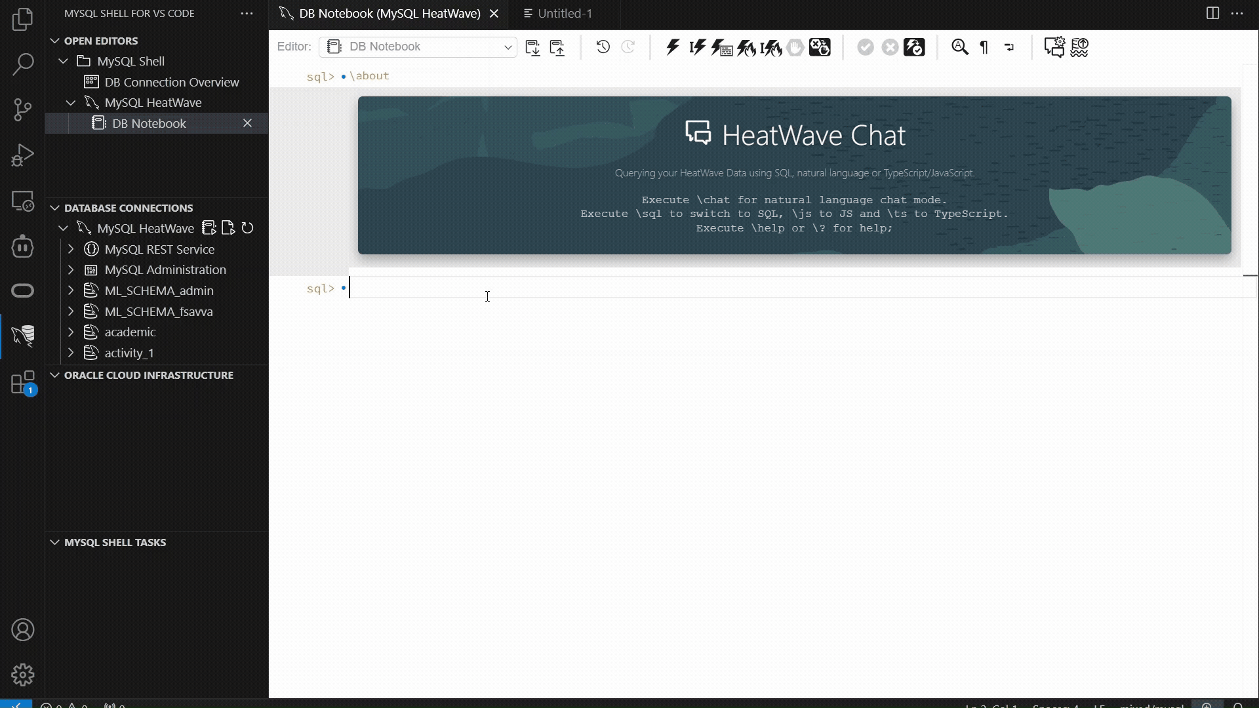Collapse the MySQL HeatWave connection tree

(x=62, y=228)
